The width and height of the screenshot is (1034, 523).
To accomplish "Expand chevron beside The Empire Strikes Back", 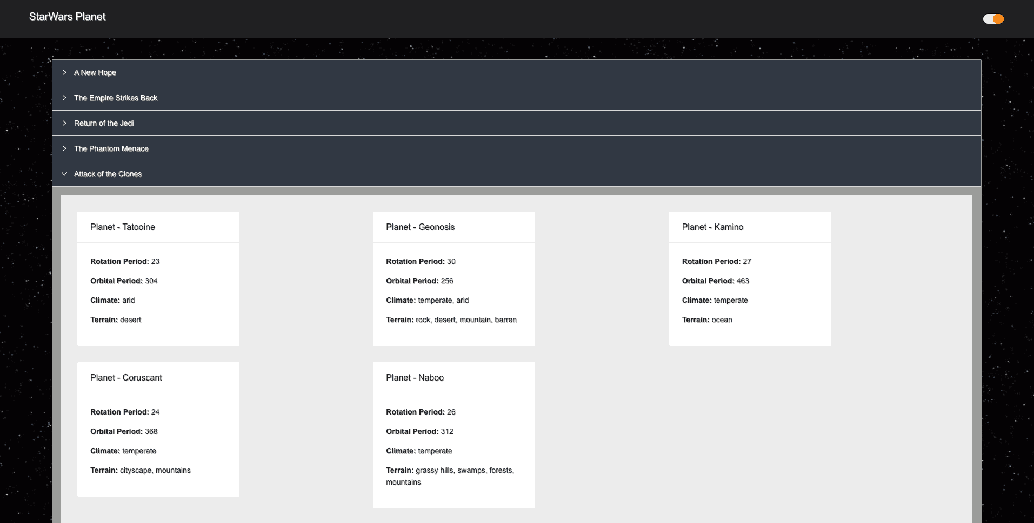I will click(64, 98).
